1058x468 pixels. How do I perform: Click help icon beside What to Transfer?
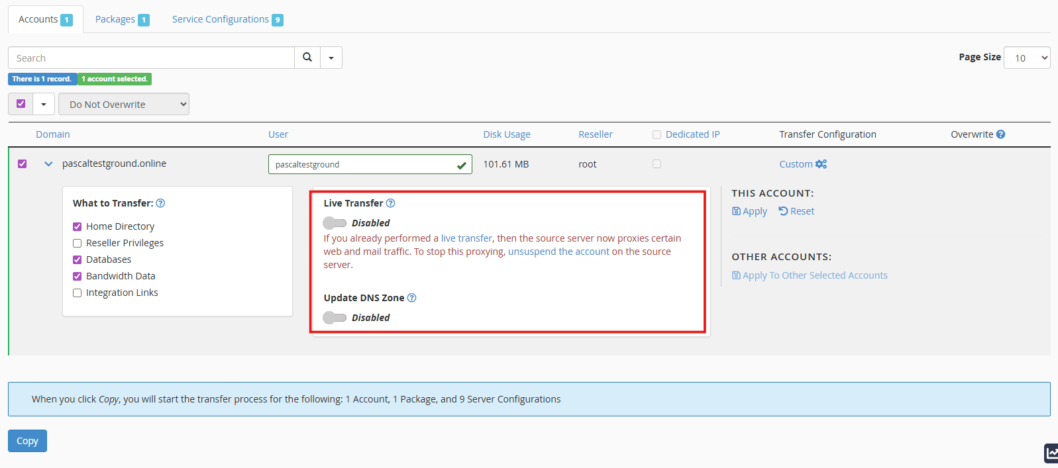[x=160, y=203]
